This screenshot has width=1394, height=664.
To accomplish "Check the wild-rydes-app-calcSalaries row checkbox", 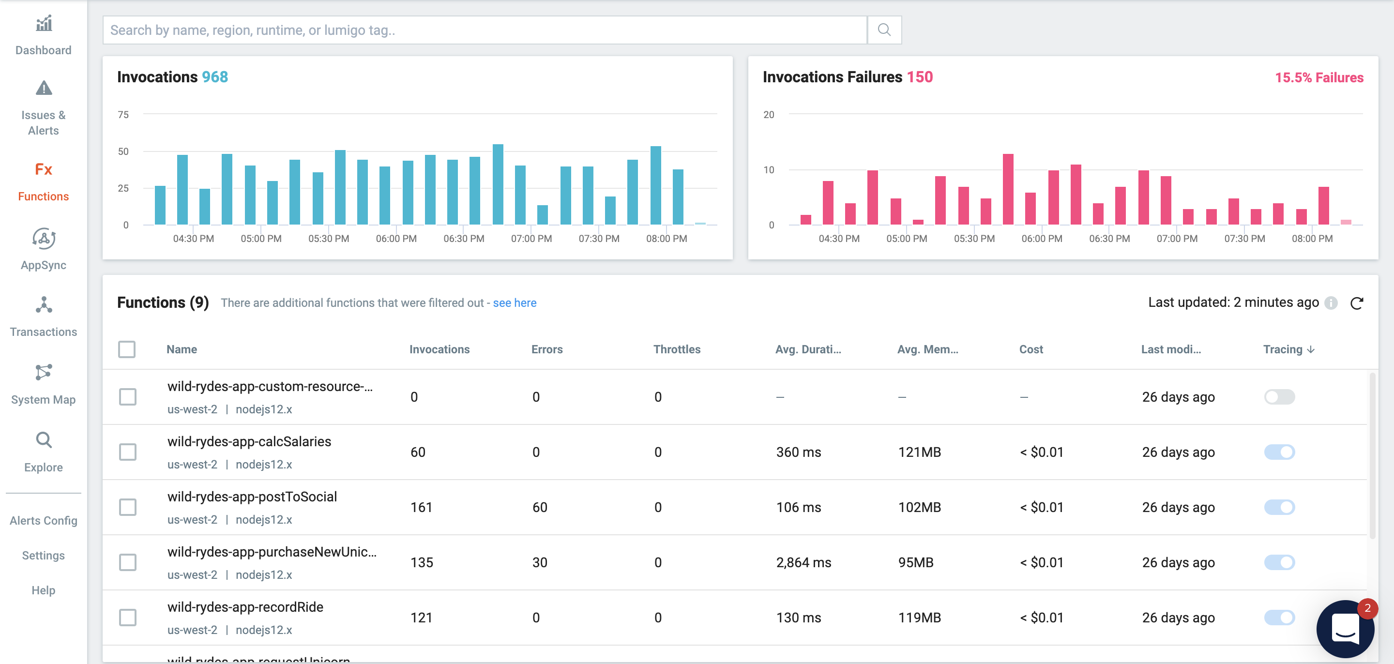I will (x=128, y=453).
